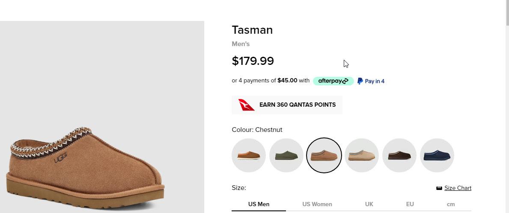
Task: Select the navy blue slipper colour
Action: coord(437,155)
